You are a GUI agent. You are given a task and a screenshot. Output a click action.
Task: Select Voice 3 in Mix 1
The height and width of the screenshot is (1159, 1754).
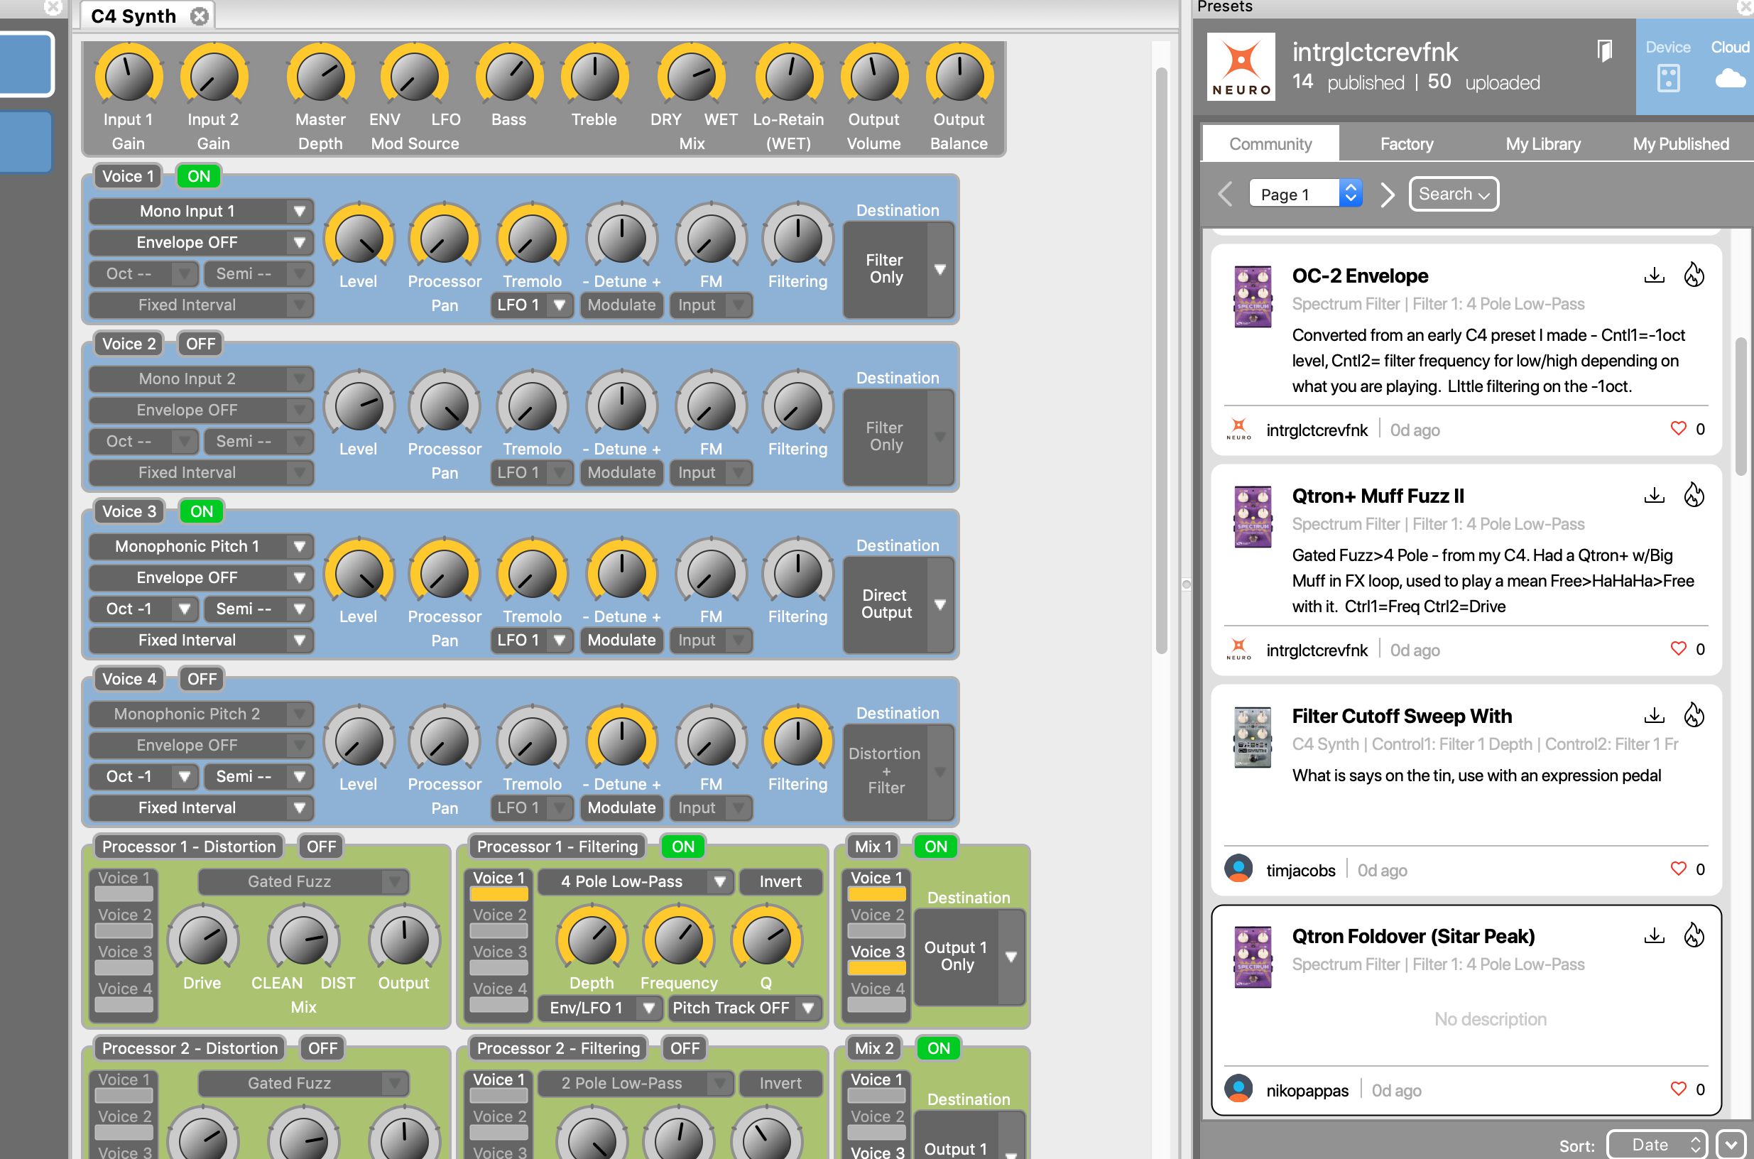pos(876,960)
